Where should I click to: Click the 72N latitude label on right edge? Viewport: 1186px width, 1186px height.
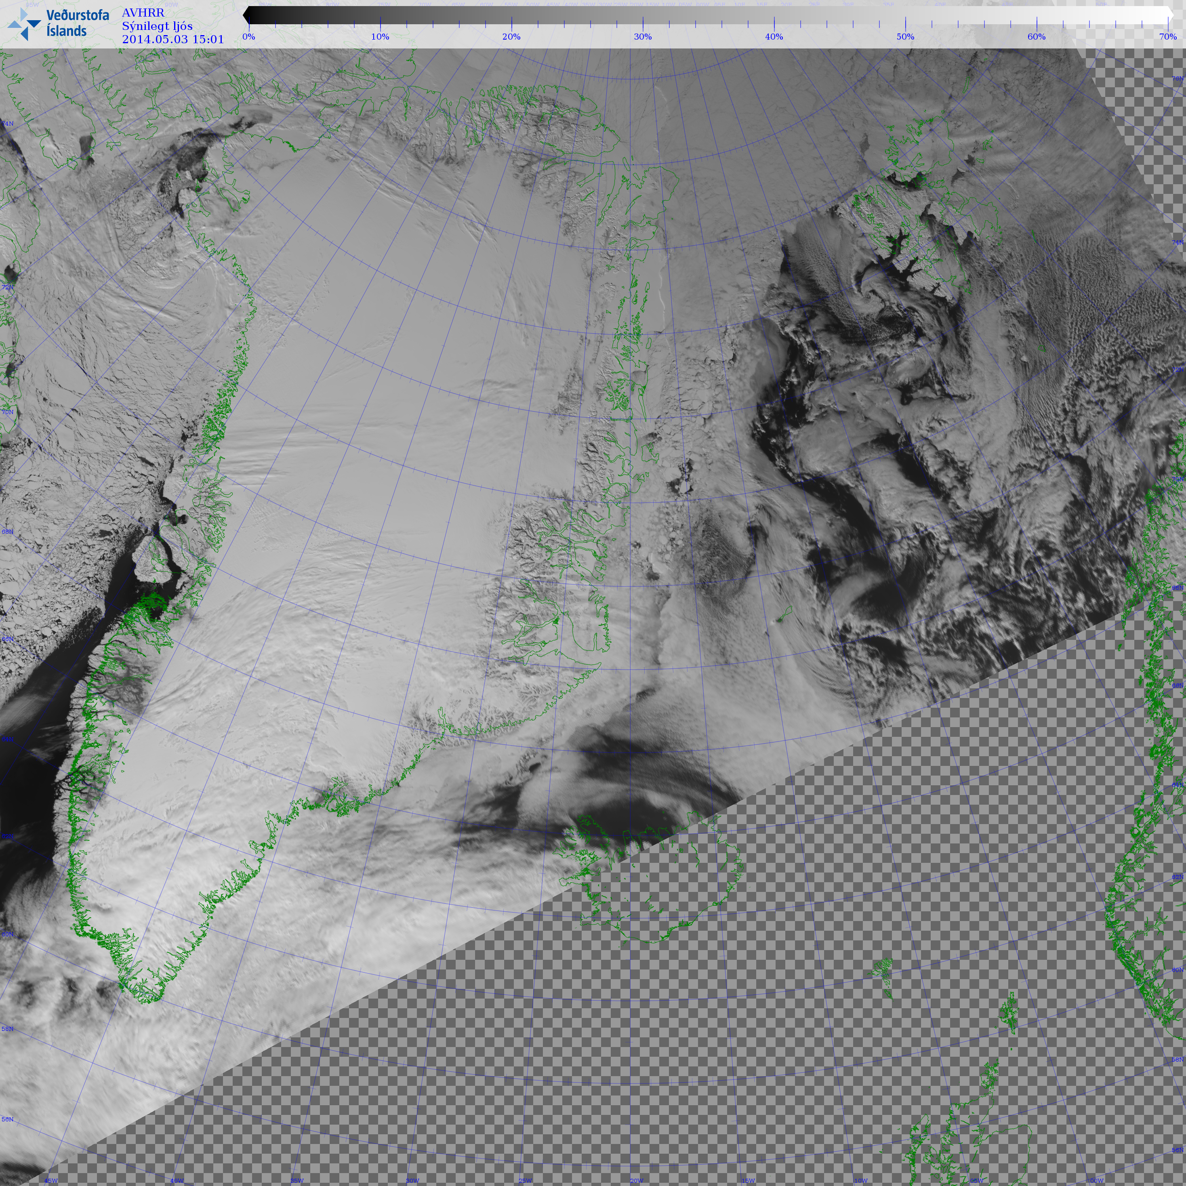click(1178, 370)
